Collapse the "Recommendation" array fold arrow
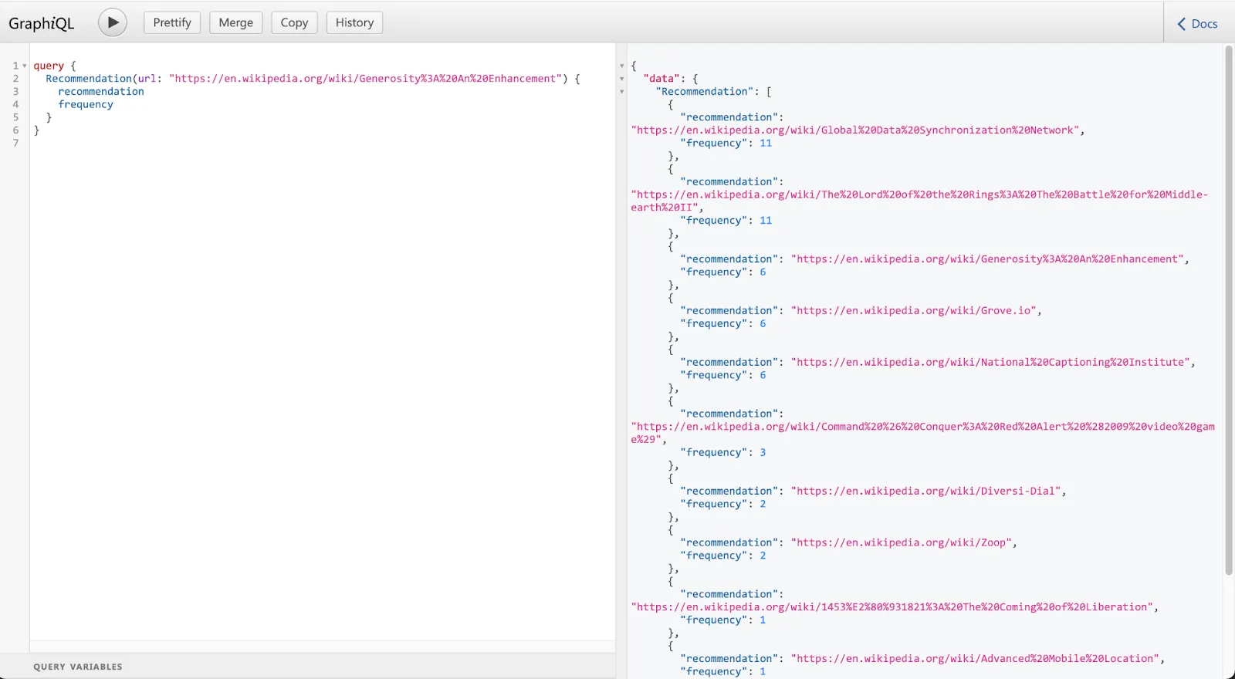 click(x=622, y=92)
